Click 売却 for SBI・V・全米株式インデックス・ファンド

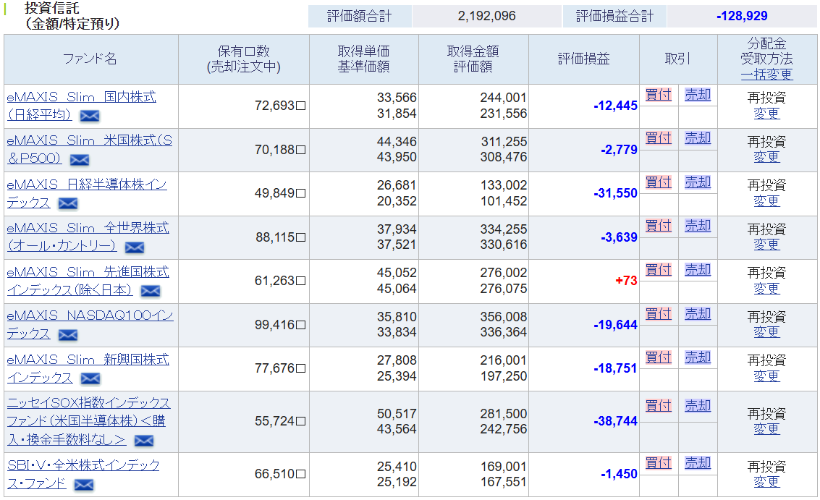(x=698, y=463)
